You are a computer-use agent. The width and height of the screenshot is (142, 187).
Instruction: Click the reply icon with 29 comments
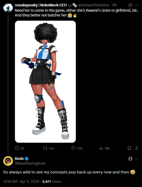[x=17, y=148]
